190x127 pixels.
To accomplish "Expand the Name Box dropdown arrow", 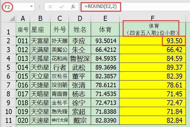I will pyautogui.click(x=31, y=6).
